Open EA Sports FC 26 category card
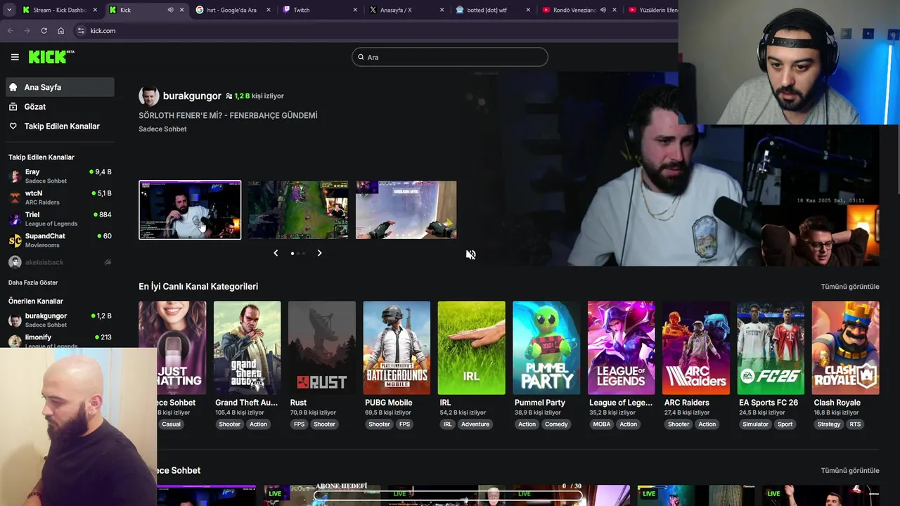 pos(771,348)
